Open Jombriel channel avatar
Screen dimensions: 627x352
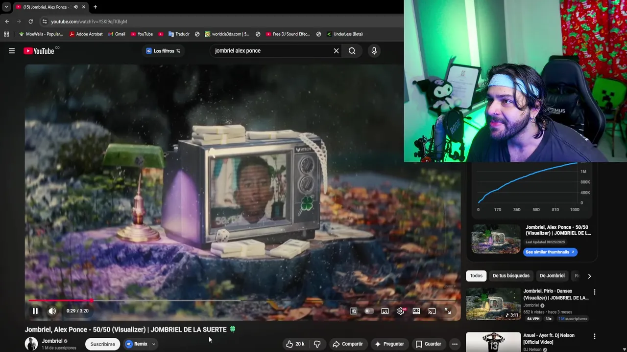pyautogui.click(x=31, y=344)
